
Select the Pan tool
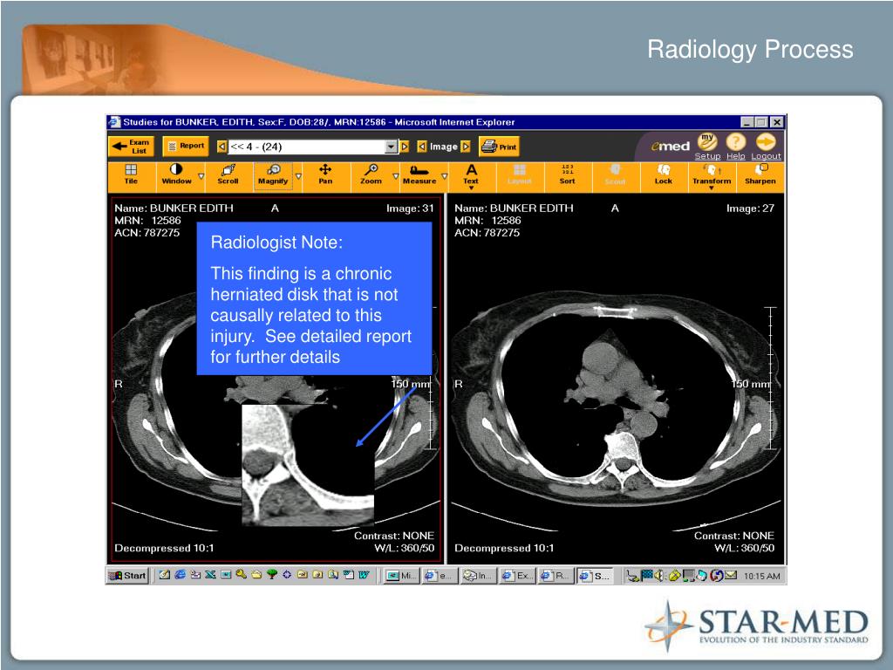point(325,174)
